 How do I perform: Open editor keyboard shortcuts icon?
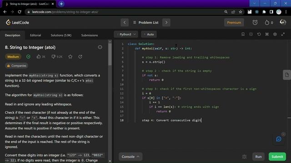tap(267, 34)
